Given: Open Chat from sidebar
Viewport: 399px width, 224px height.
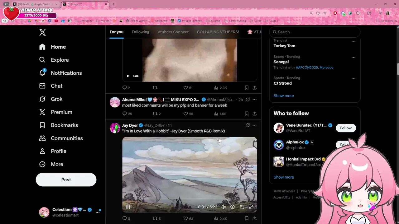Looking at the screenshot, I should (50, 86).
